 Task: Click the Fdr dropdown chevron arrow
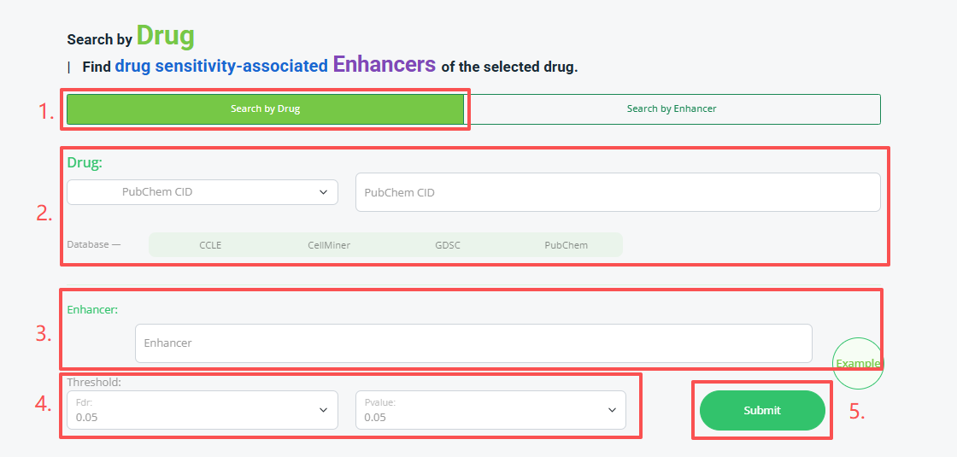tap(324, 410)
